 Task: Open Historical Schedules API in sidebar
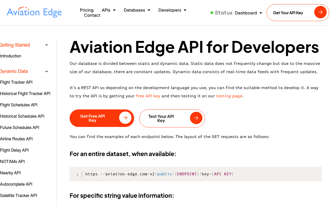point(22,116)
